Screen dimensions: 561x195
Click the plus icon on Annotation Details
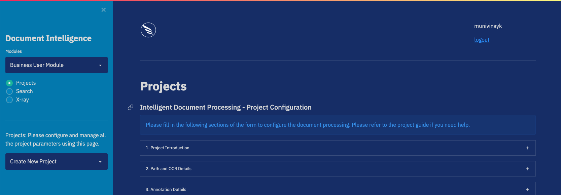pyautogui.click(x=527, y=189)
